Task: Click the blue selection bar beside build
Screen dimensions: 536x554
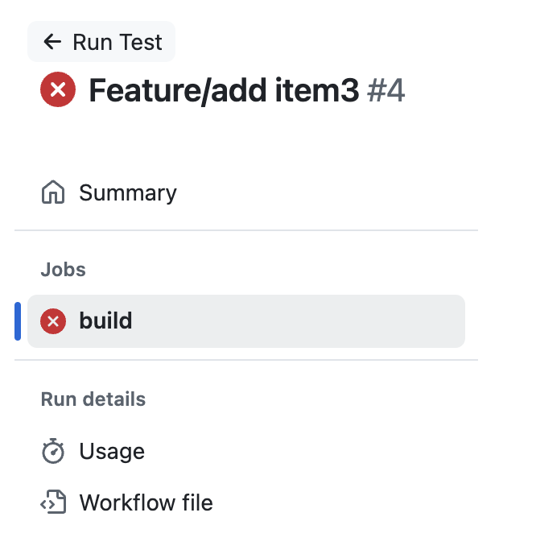Action: click(x=18, y=321)
